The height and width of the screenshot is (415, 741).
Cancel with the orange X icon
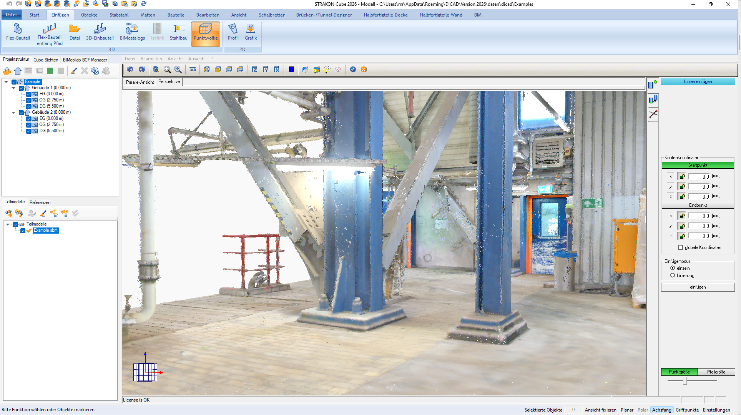pos(364,70)
